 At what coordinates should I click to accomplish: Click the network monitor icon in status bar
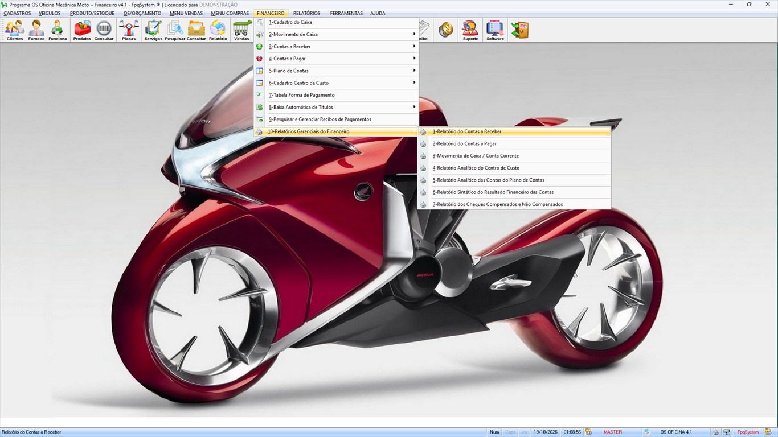pyautogui.click(x=727, y=432)
